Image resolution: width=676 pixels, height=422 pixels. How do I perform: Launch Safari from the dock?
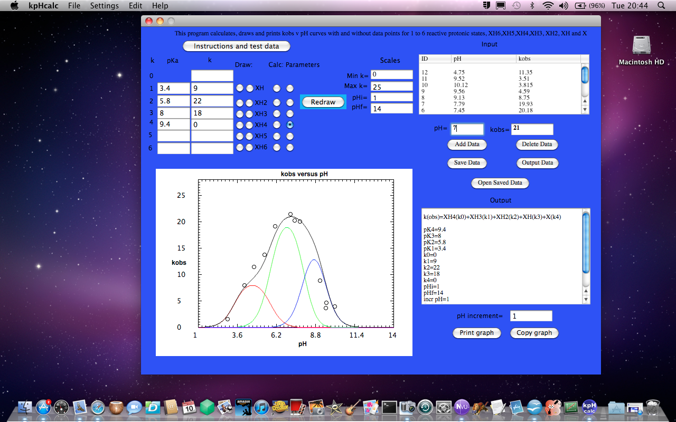click(98, 407)
